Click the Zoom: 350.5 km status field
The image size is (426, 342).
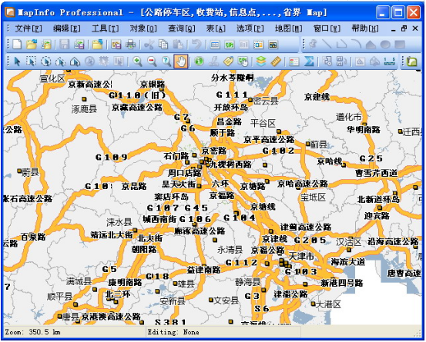(75, 332)
